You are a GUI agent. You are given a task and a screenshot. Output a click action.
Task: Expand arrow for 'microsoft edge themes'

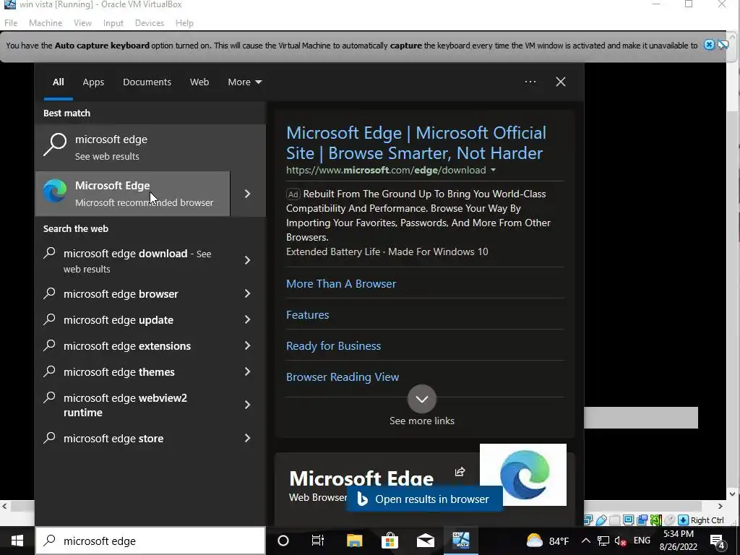click(248, 371)
